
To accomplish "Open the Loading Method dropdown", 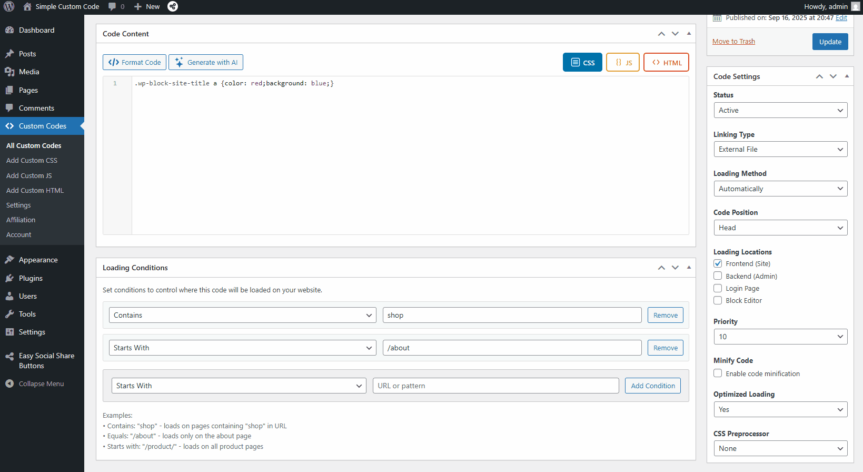I will tap(780, 189).
